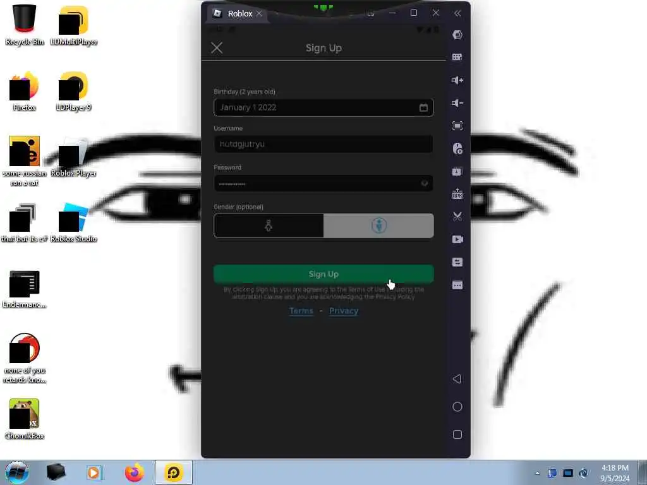
Task: Click the LDPlayer taskbar button
Action: pyautogui.click(x=173, y=472)
